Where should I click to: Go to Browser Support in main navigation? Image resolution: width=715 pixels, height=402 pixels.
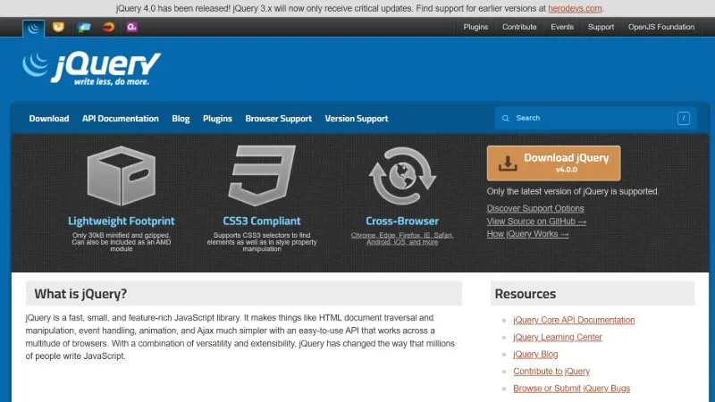tap(279, 119)
